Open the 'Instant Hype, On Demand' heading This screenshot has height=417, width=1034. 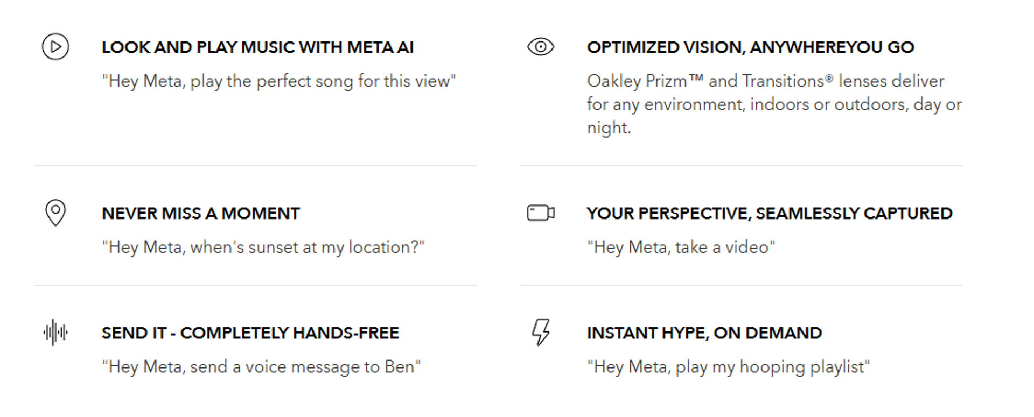tap(704, 333)
